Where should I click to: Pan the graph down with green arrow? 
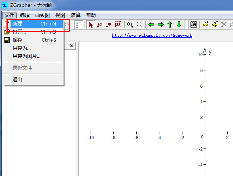(179, 25)
